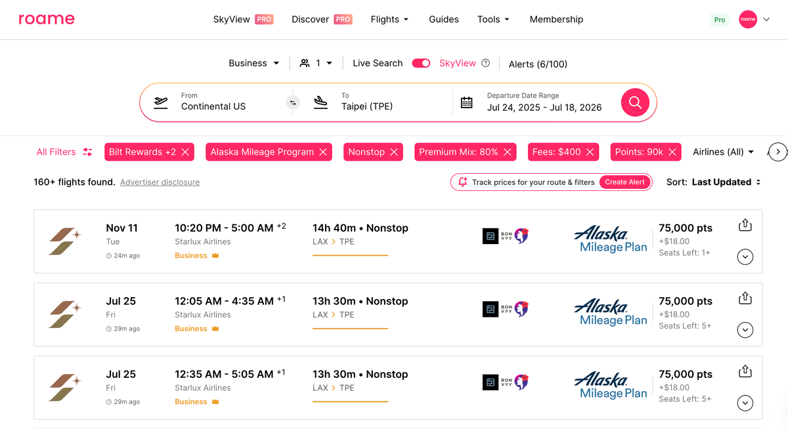The width and height of the screenshot is (788, 429).
Task: Open the calendar date picker icon
Action: coord(466,102)
